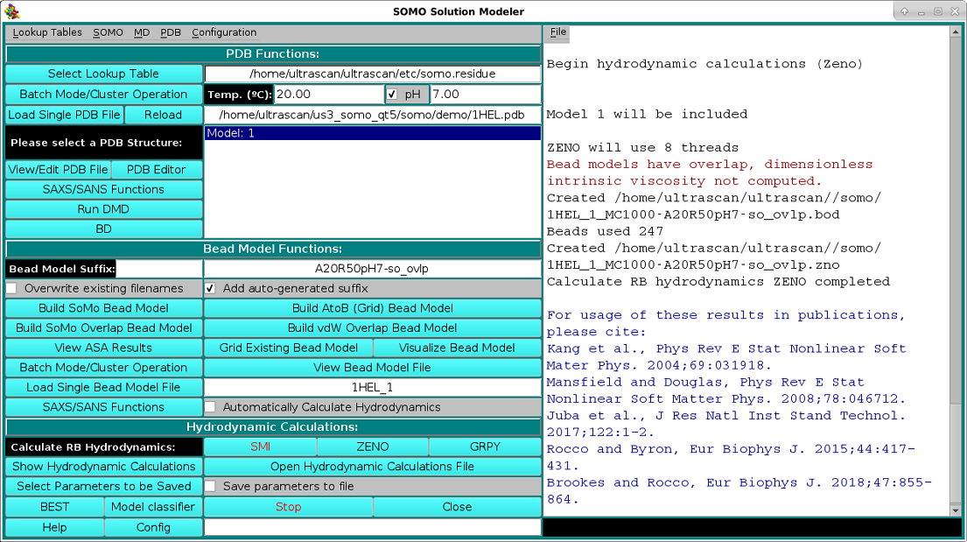Screen dimensions: 967x542
Task: Click Load Single PDB File
Action: pos(64,115)
